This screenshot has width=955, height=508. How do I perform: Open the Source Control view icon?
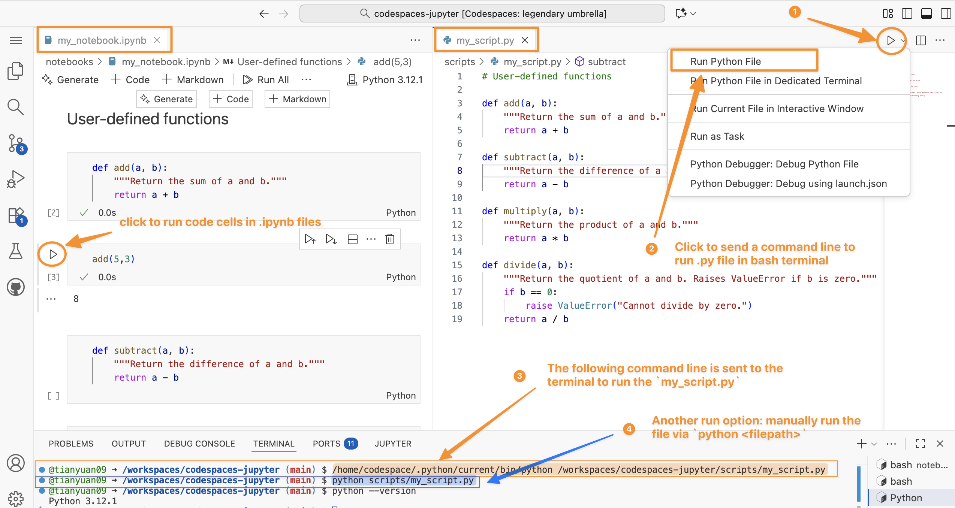pos(16,143)
